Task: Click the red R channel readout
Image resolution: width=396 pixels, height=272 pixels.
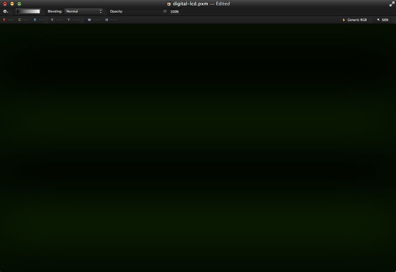Action: pyautogui.click(x=8, y=20)
